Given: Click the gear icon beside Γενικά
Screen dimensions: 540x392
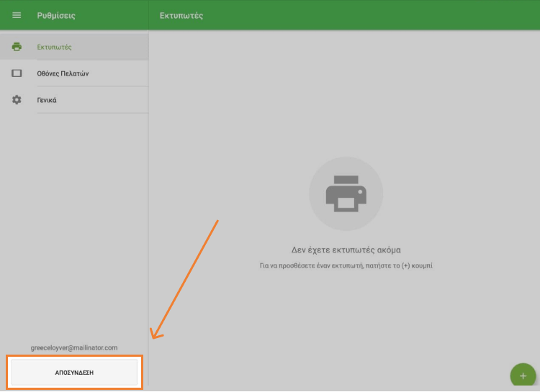Looking at the screenshot, I should pos(17,100).
